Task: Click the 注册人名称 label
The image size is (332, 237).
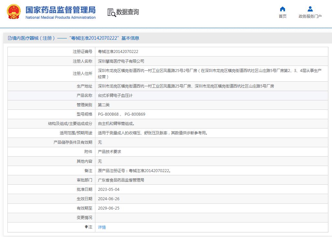Action: tap(82, 61)
